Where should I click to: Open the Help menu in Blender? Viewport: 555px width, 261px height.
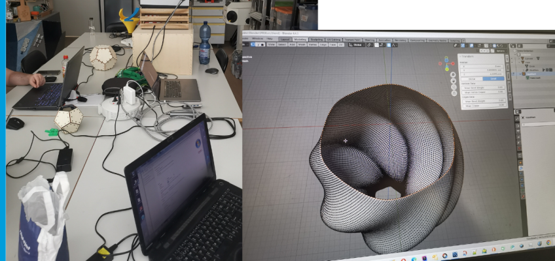(270, 38)
